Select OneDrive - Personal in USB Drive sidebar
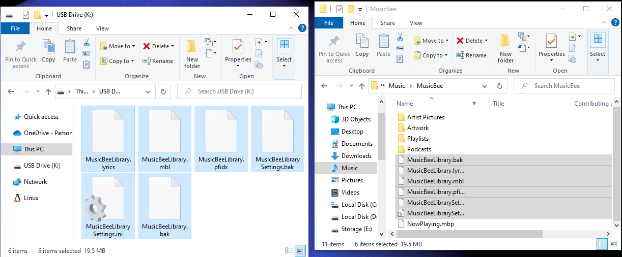 pyautogui.click(x=43, y=133)
